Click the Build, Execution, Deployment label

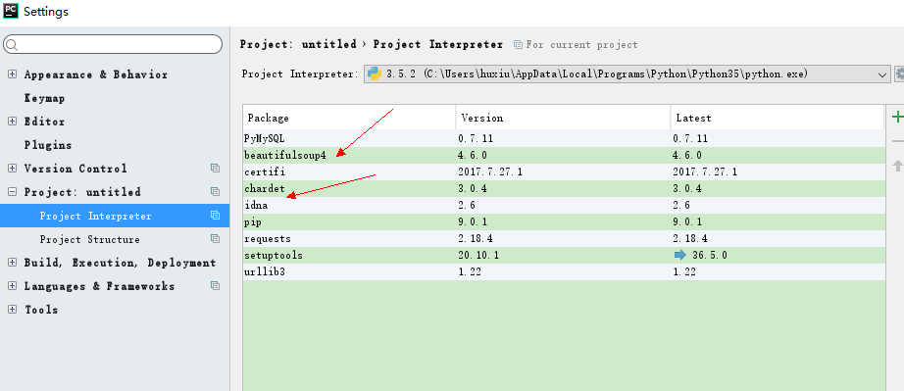(x=120, y=263)
